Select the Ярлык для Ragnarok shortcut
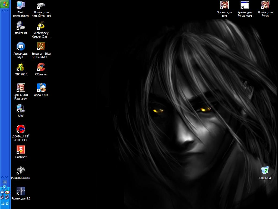 (21, 92)
